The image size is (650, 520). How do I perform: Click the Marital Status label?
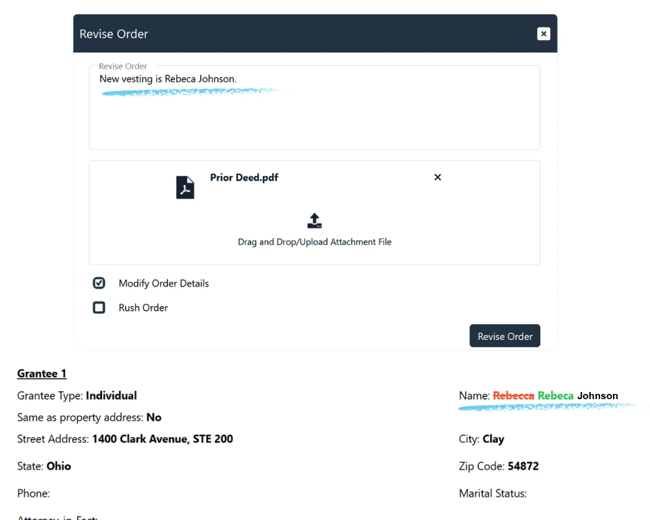(x=493, y=493)
